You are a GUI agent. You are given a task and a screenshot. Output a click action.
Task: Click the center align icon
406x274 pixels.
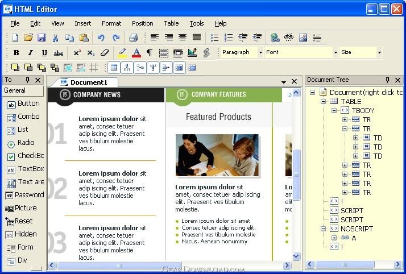[183, 38]
